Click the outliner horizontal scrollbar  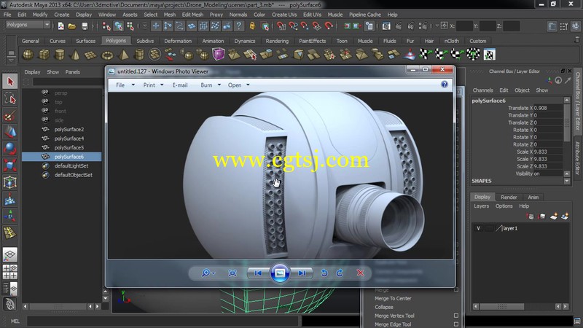[58, 306]
